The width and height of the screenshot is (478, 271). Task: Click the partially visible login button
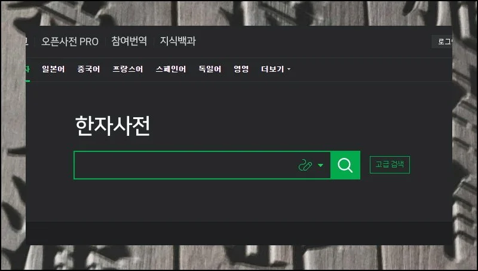coord(442,41)
